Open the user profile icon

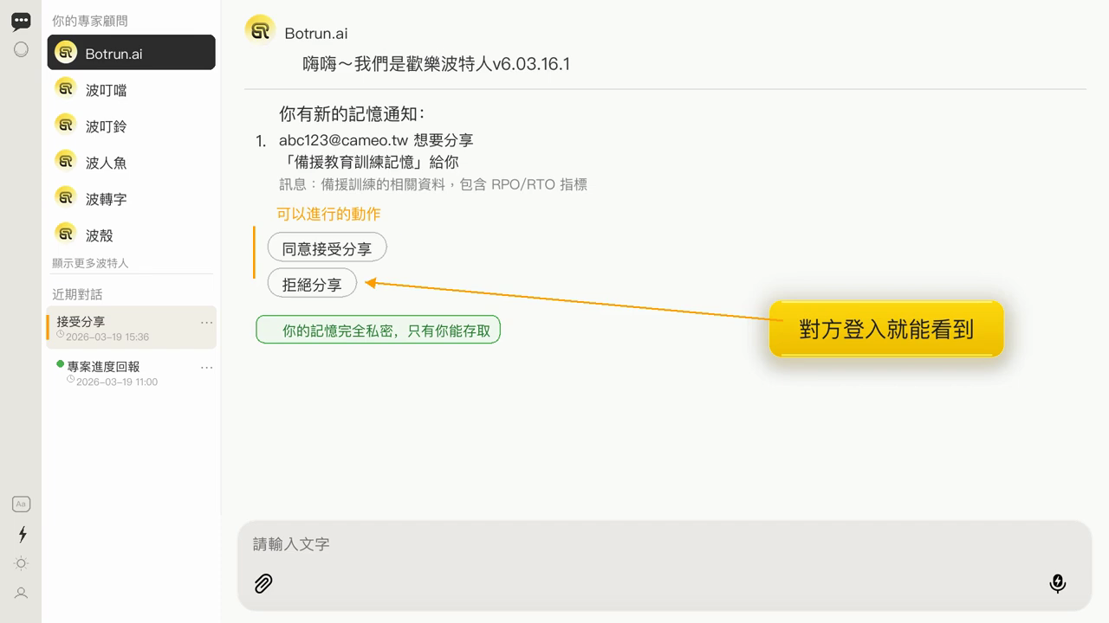(x=22, y=593)
